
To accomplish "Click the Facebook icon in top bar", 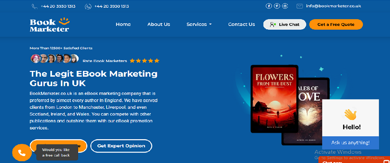I will (269, 6).
